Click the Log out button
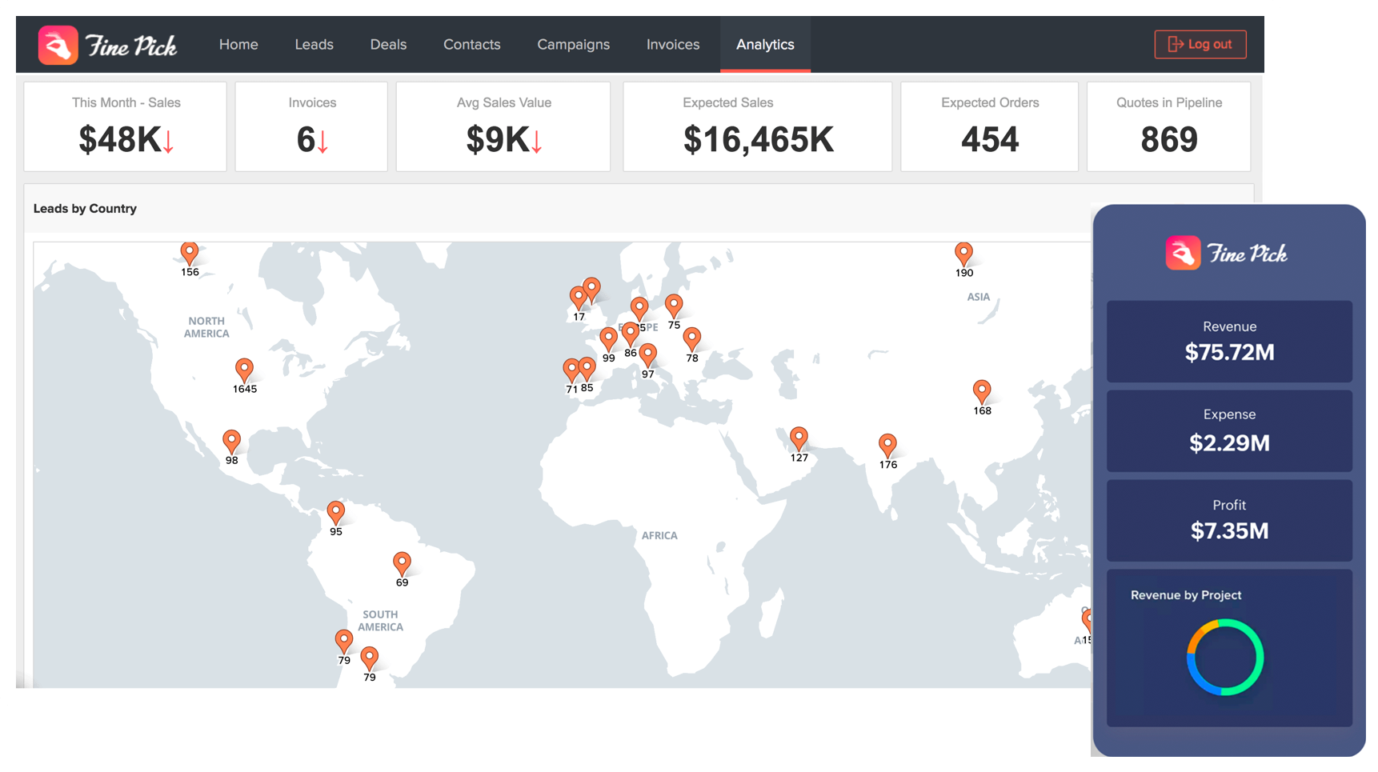This screenshot has height=772, width=1378. click(x=1200, y=44)
